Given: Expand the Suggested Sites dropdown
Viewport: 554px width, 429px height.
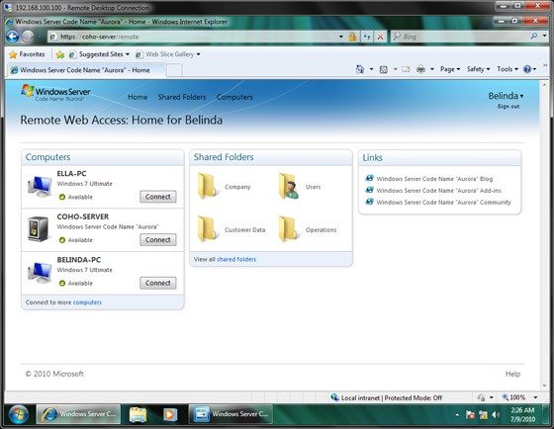Looking at the screenshot, I should [x=128, y=54].
